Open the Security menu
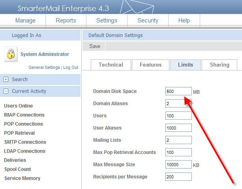Screen dimensions: 242x189 pos(148,20)
